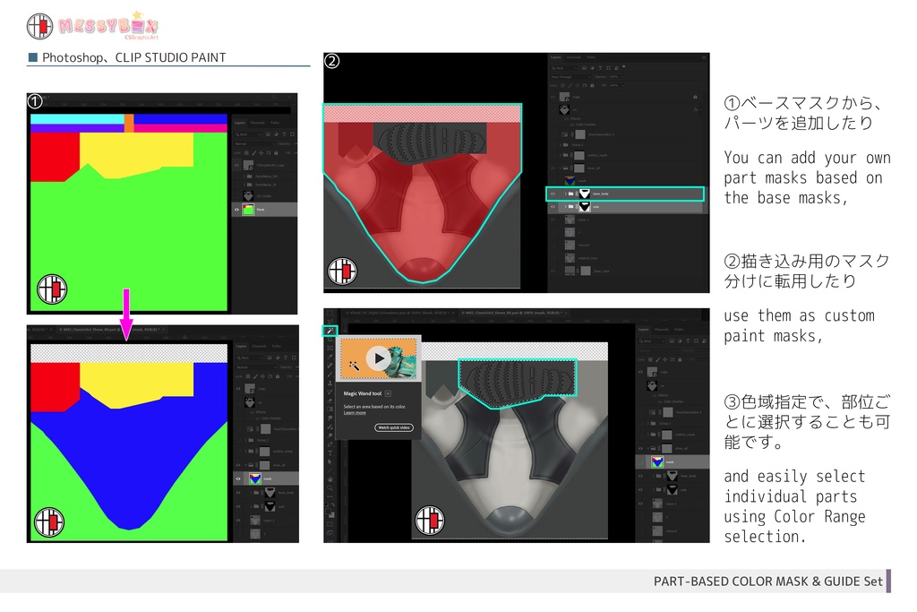Open the Kind filter dropdown in red-overlay screenshot
Viewport: 917px width, 612px height.
pyautogui.click(x=564, y=68)
